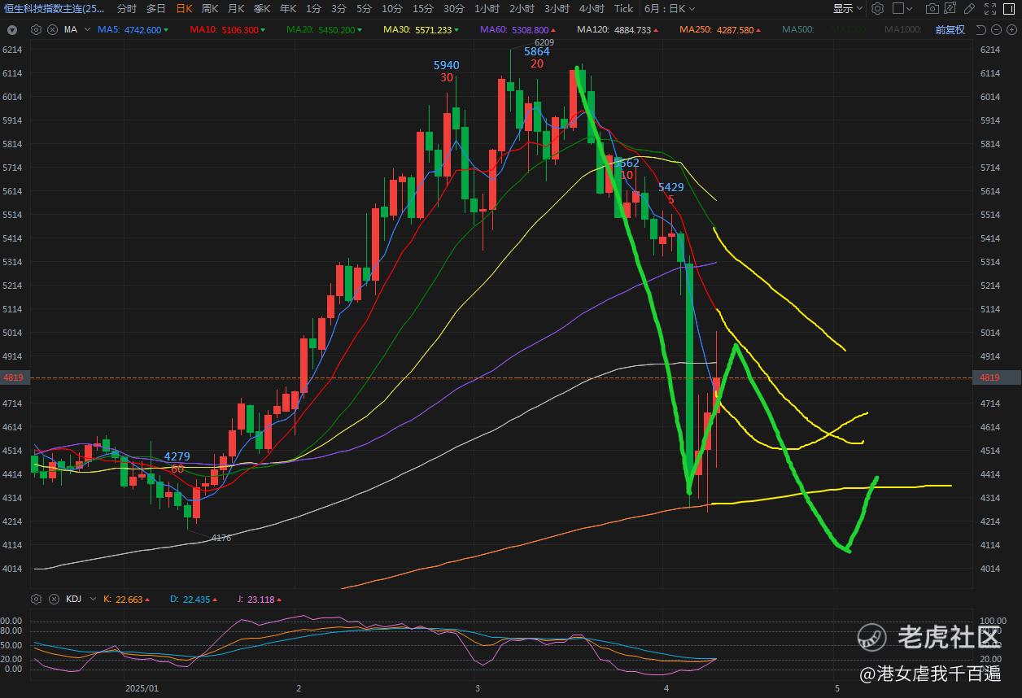Select the 3小时 three-hour period
The width and height of the screenshot is (1022, 698).
tap(557, 9)
